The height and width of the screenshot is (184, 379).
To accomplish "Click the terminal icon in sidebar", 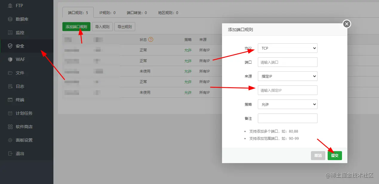I will click(10, 100).
